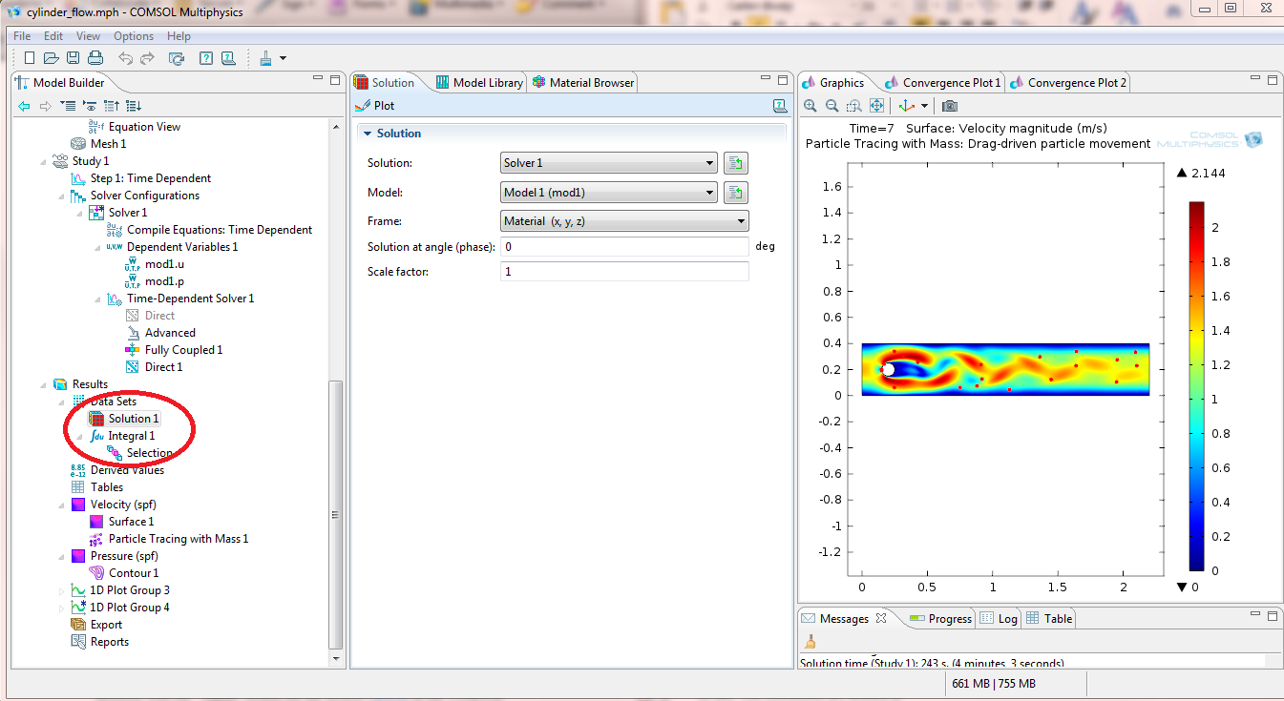The image size is (1284, 701).
Task: Click Zoom In in Graphics toolbar
Action: [810, 106]
